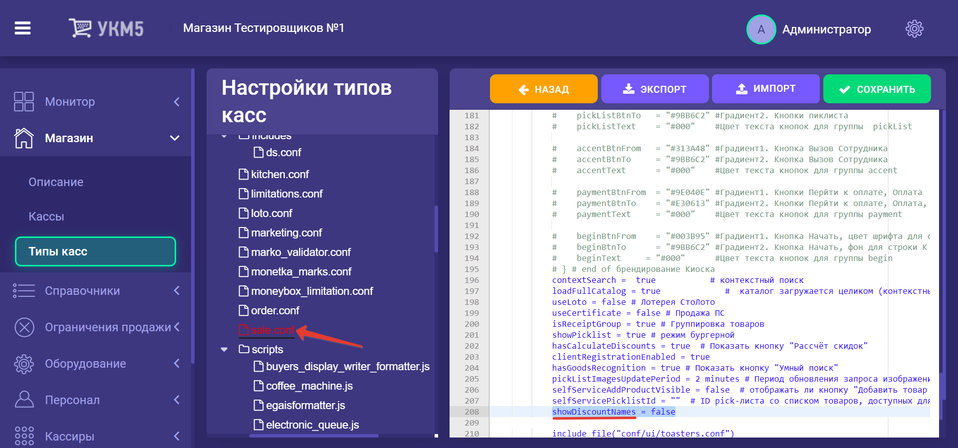The image size is (958, 448).
Task: Click the Монитор dashboard grid icon
Action: [24, 101]
